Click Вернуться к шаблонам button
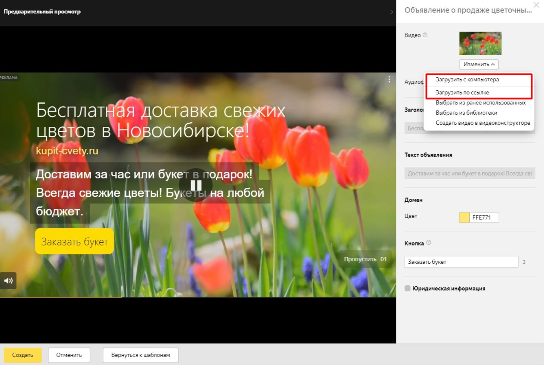545x365 pixels. [x=140, y=355]
